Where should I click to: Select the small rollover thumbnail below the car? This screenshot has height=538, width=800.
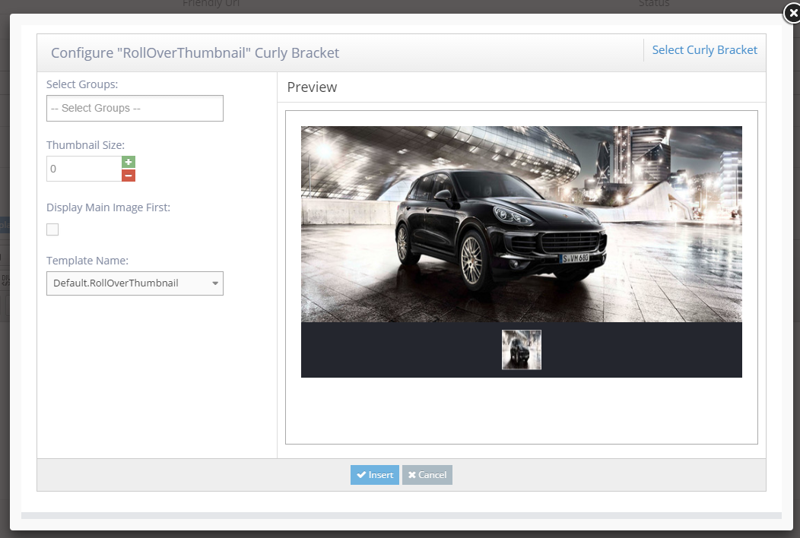click(521, 350)
